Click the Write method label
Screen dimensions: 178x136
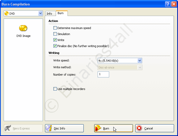(x=62, y=67)
